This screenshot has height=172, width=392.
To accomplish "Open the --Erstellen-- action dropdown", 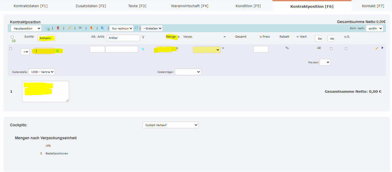I will coord(152,28).
